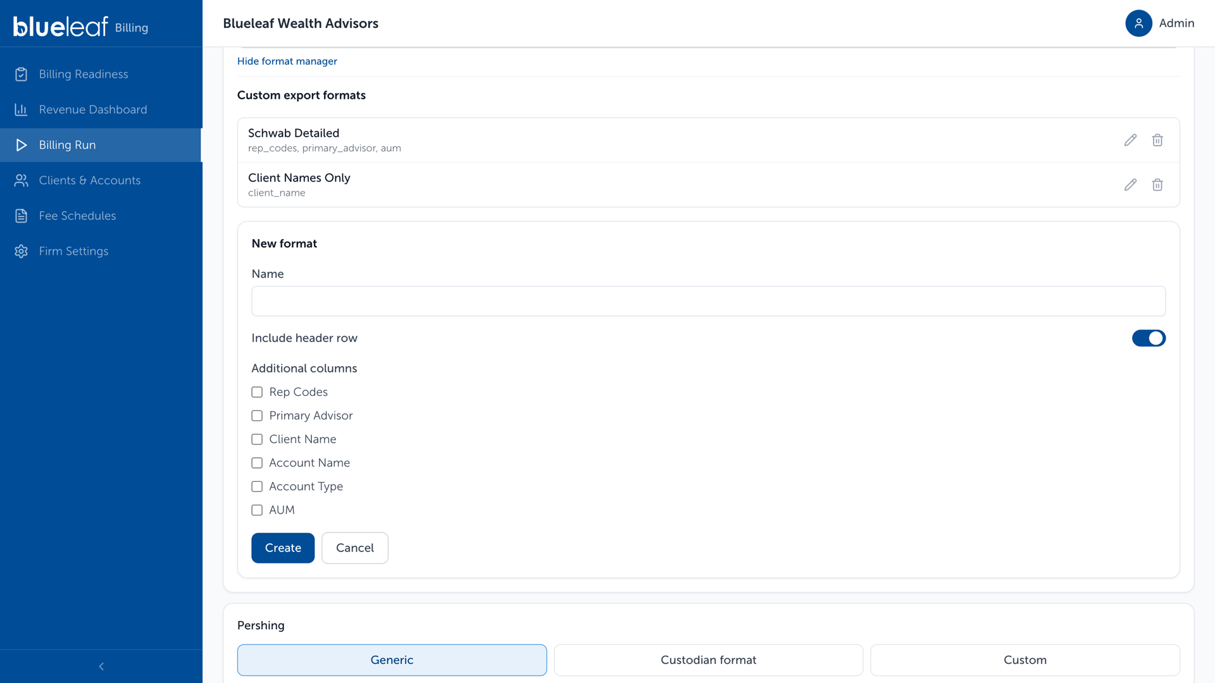1215x683 pixels.
Task: Click the Clients & Accounts people icon
Action: pyautogui.click(x=21, y=180)
